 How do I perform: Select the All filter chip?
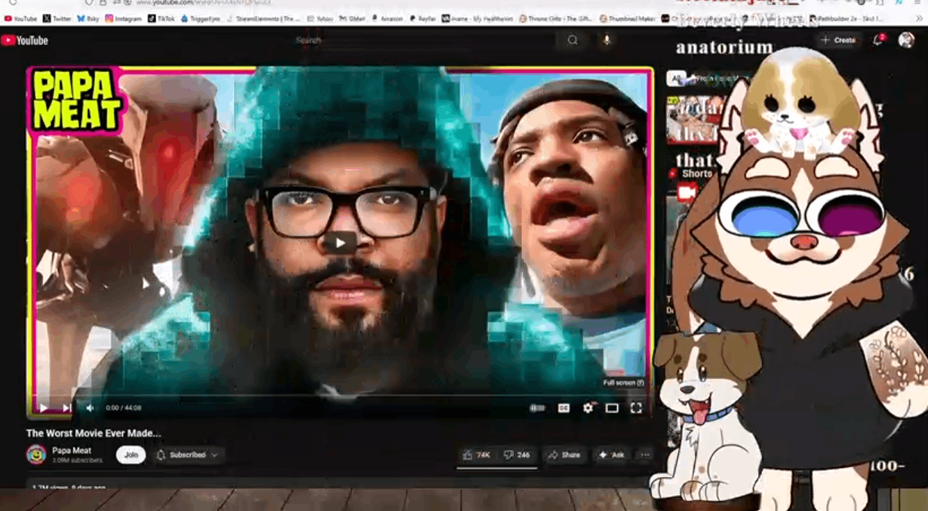coord(676,78)
